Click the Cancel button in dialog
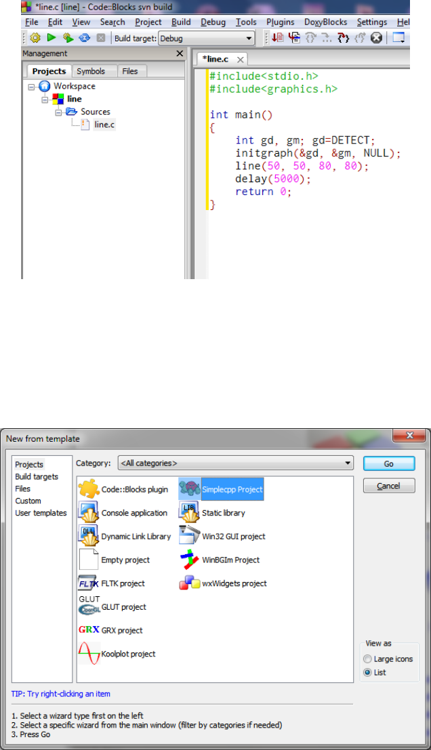 (389, 486)
